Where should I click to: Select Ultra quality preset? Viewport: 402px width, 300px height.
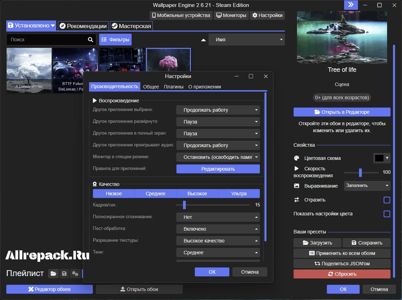239,194
